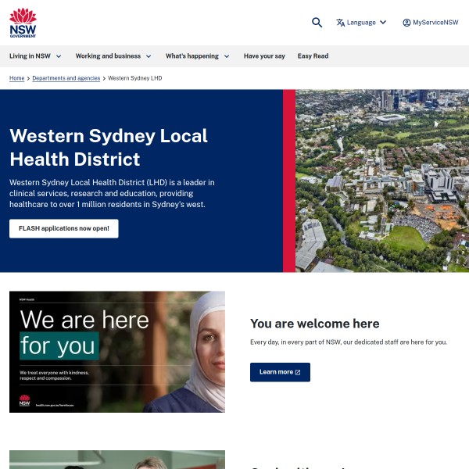Click the translate icon beside Language
The height and width of the screenshot is (469, 469).
(340, 23)
